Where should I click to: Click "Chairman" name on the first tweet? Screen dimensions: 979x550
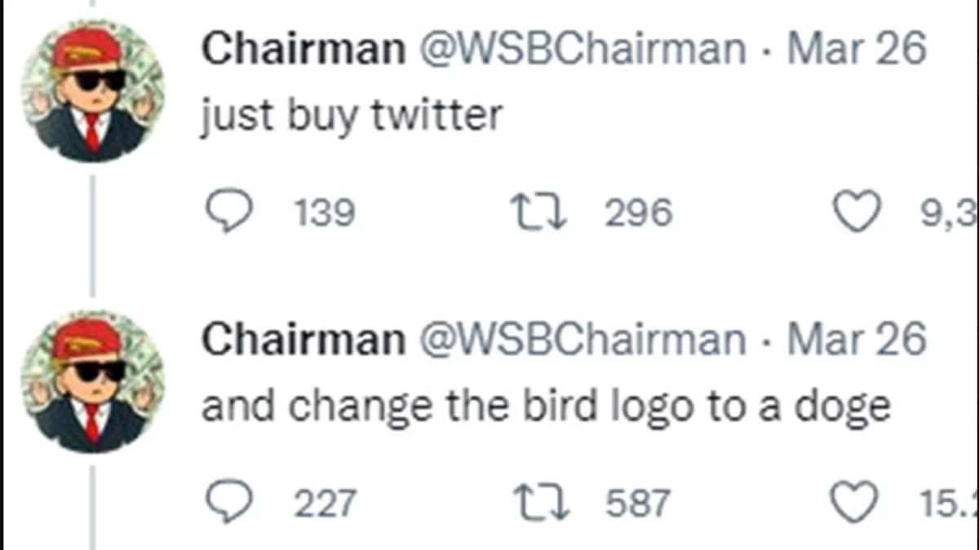click(303, 51)
